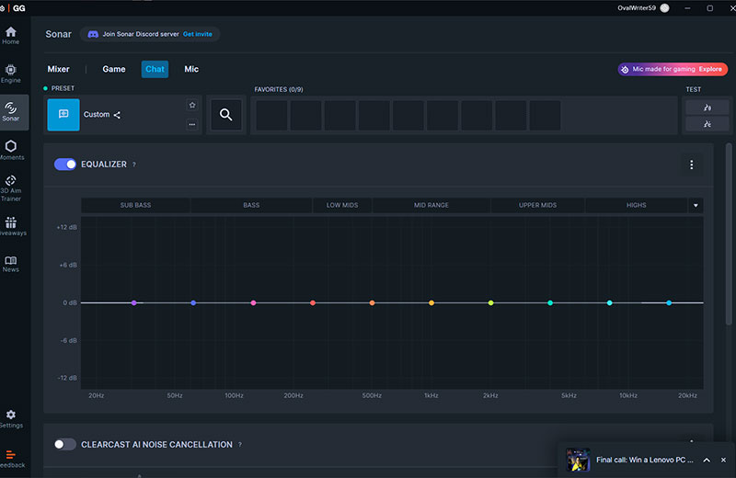The height and width of the screenshot is (478, 736).
Task: Go to Home in sidebar
Action: (11, 35)
